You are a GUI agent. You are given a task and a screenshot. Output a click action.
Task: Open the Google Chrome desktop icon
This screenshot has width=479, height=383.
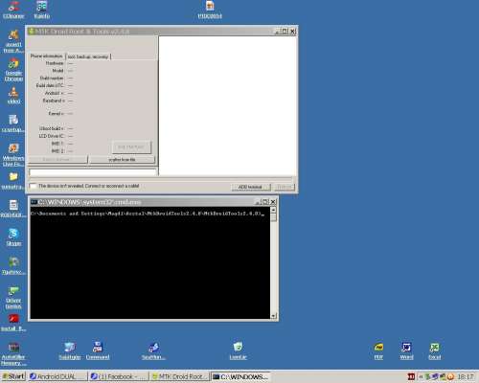click(13, 70)
